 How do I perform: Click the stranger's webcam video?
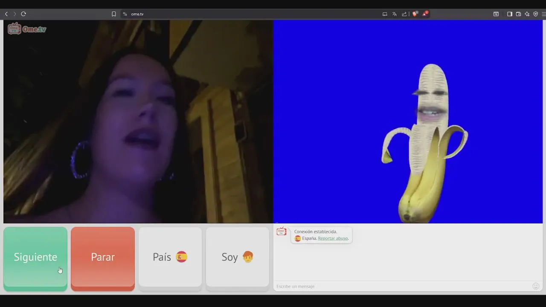[138, 122]
